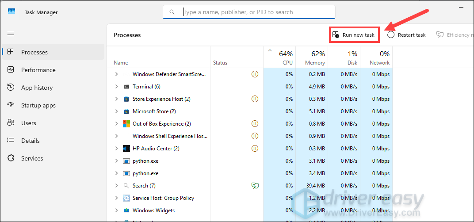474x222 pixels.
Task: Sort processes by the Name column
Action: tap(159, 57)
